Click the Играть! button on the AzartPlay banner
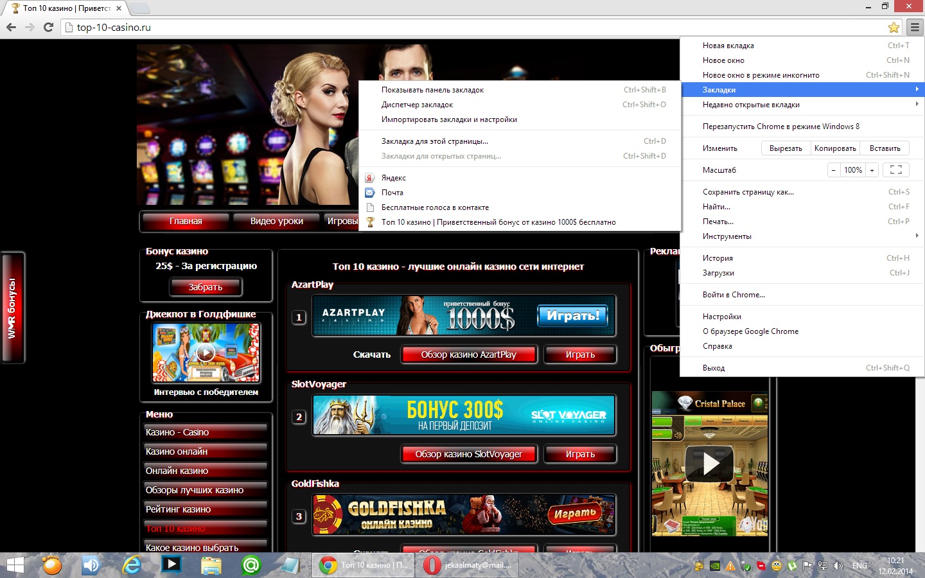The image size is (925, 578). [x=572, y=315]
